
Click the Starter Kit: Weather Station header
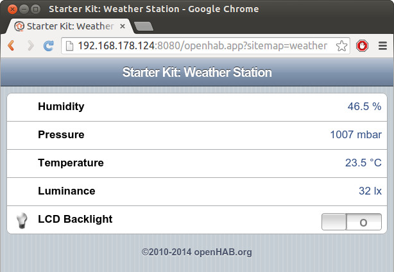[x=197, y=72]
